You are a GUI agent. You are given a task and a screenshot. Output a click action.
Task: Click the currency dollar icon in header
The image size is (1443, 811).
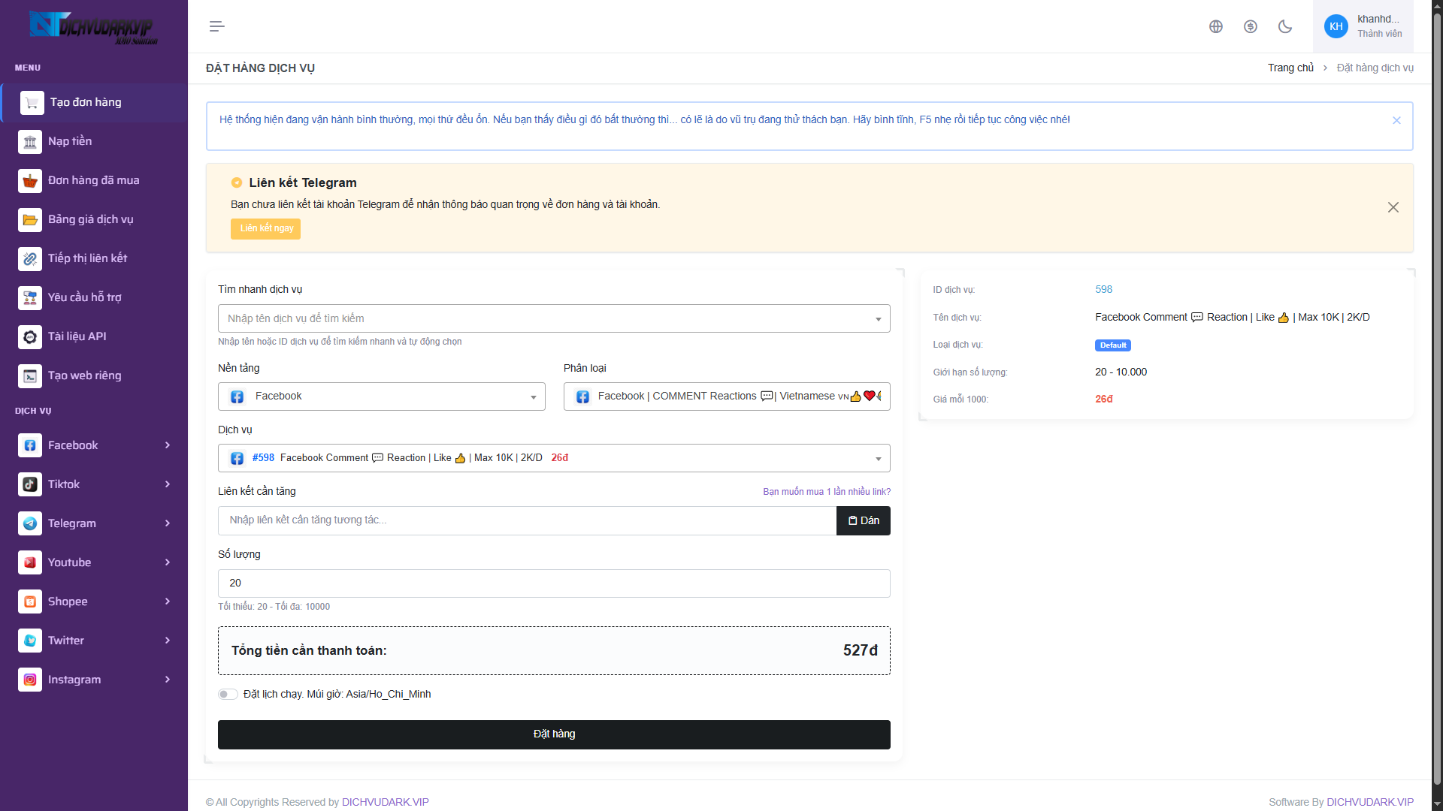[x=1250, y=27]
